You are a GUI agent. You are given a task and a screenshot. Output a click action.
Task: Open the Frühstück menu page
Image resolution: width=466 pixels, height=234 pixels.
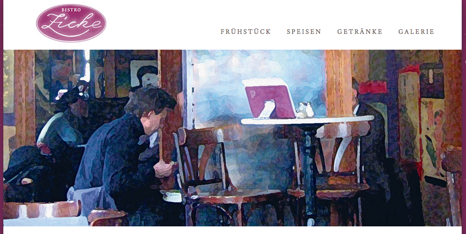pos(246,32)
